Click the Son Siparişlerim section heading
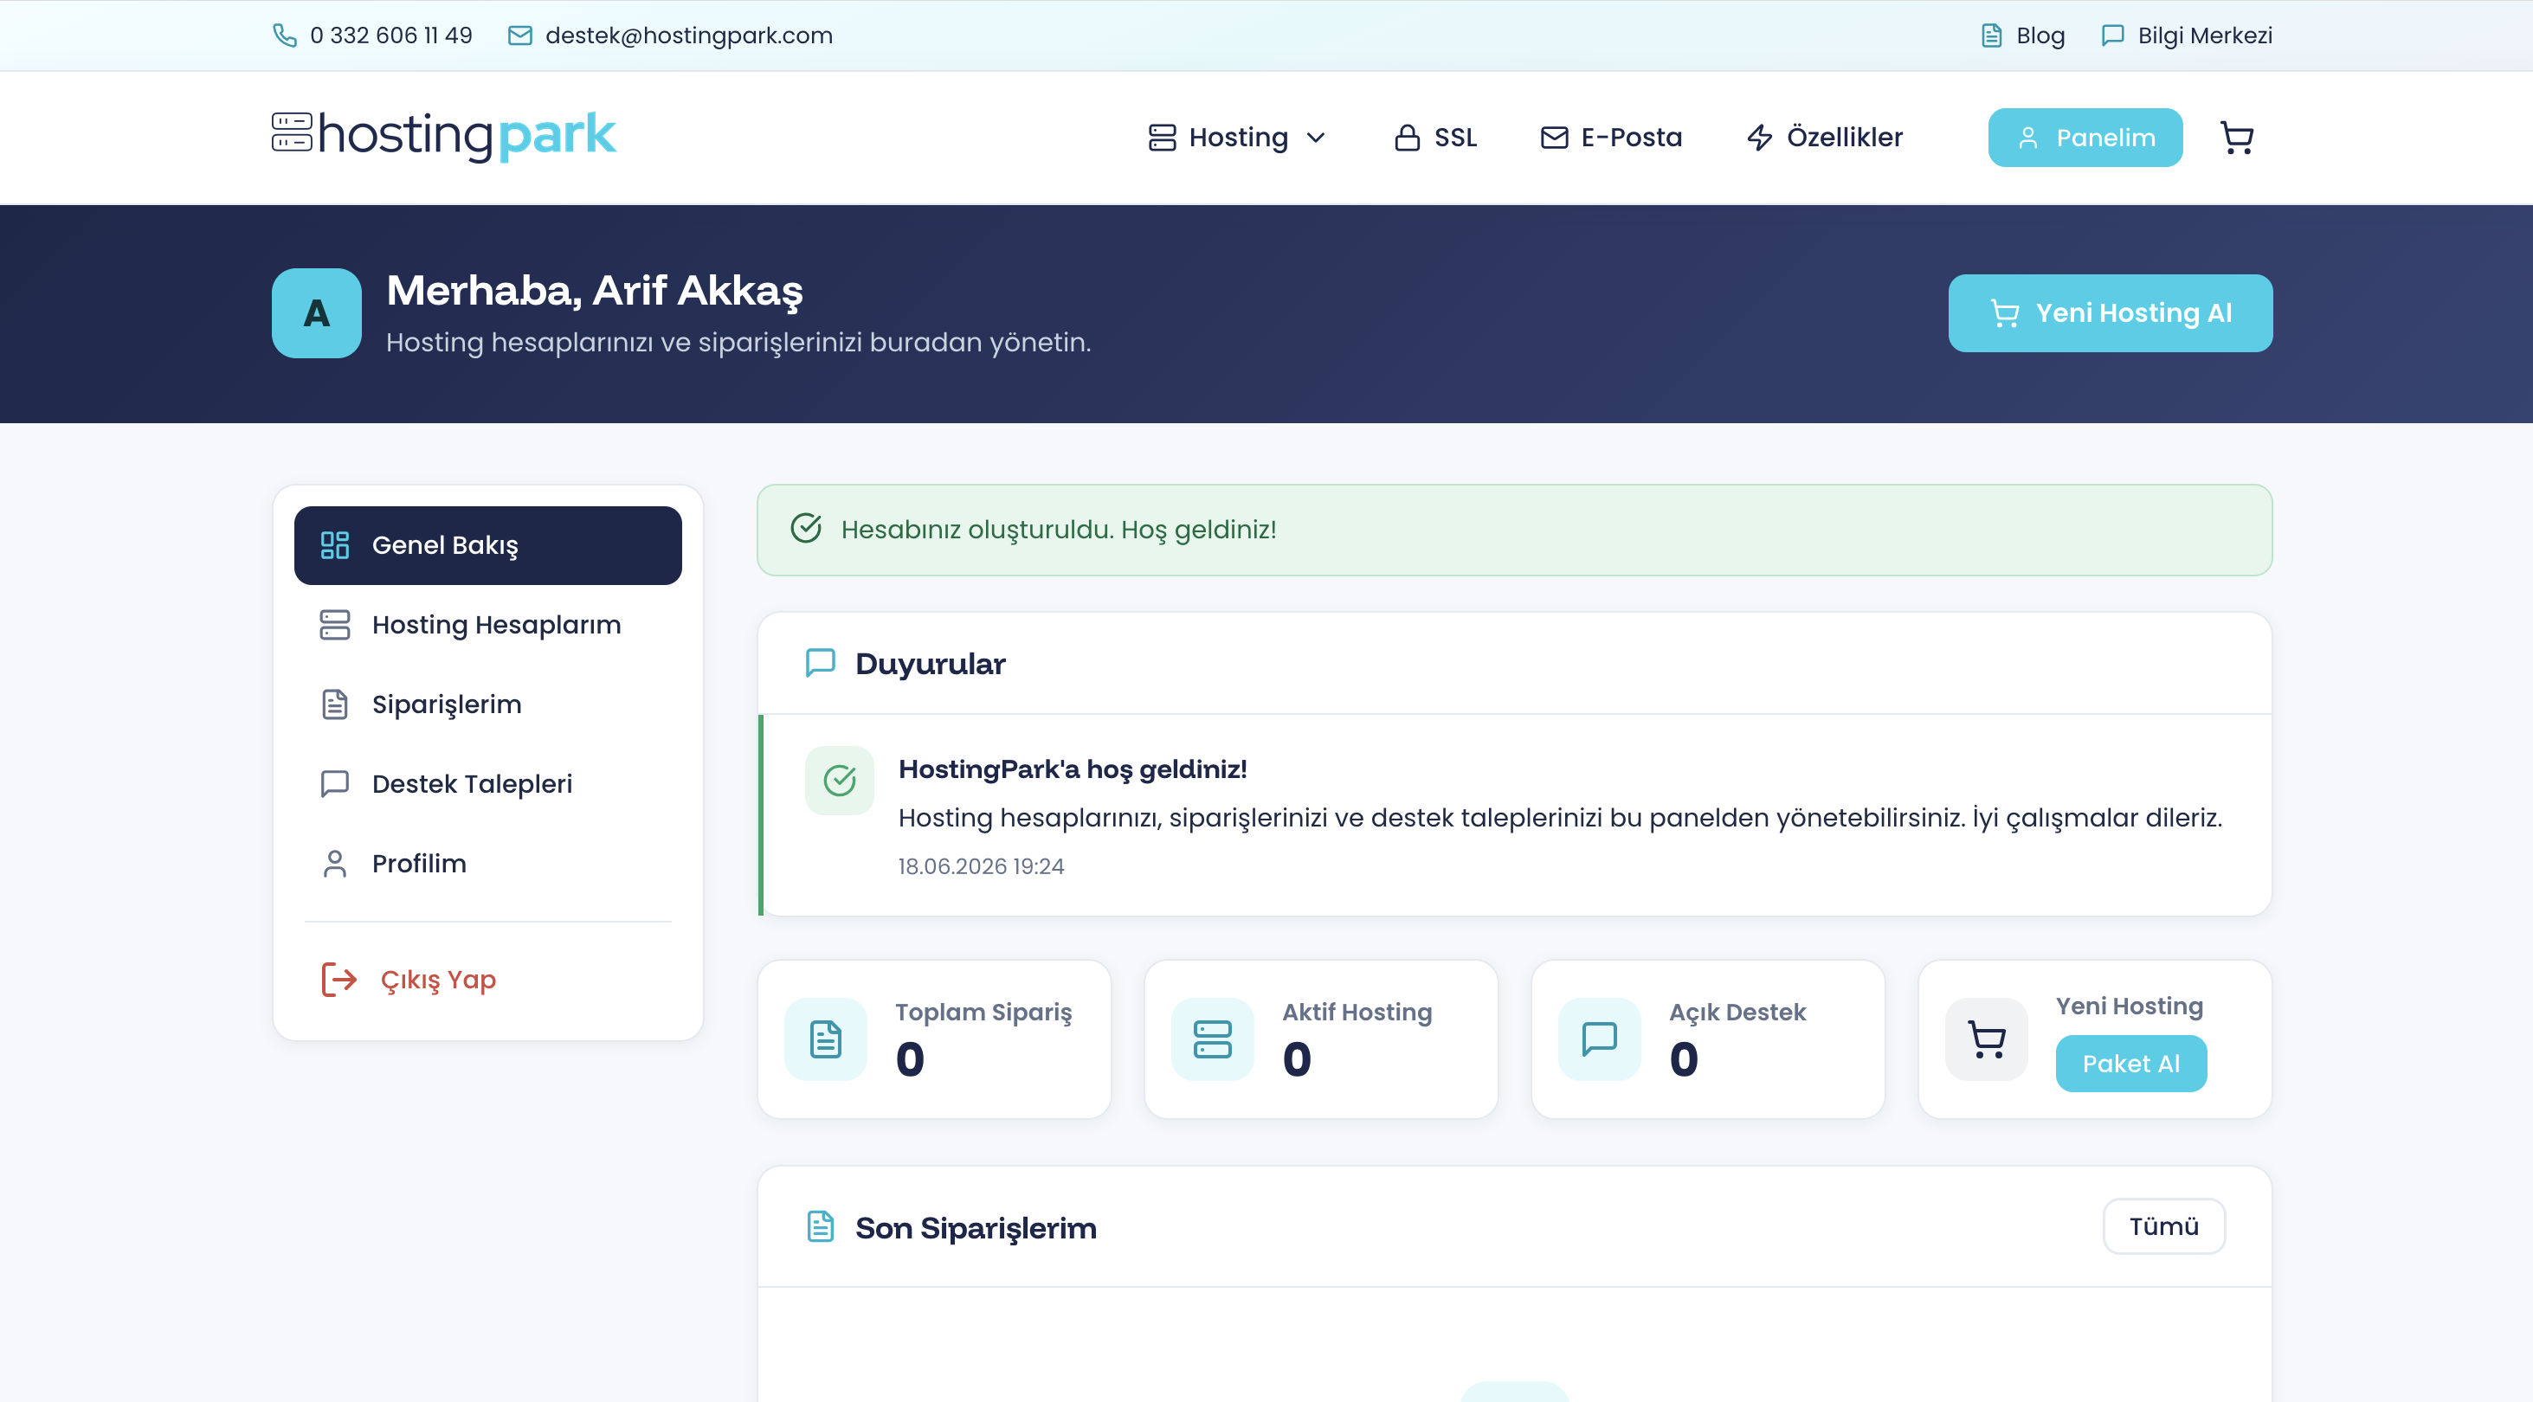The height and width of the screenshot is (1402, 2533). (x=976, y=1228)
